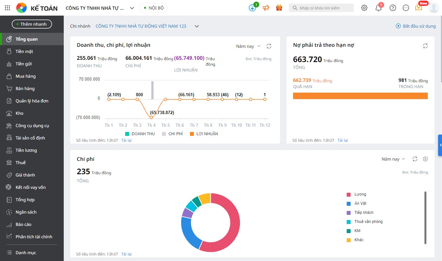Open Ngân sách in the sidebar
Screen dimensions: 442x261
(x=32, y=212)
